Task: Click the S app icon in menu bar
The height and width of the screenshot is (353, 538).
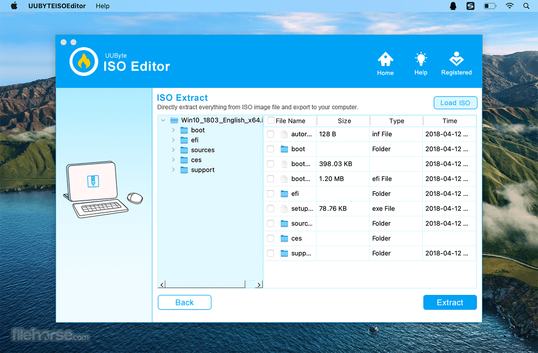Action: (470, 6)
